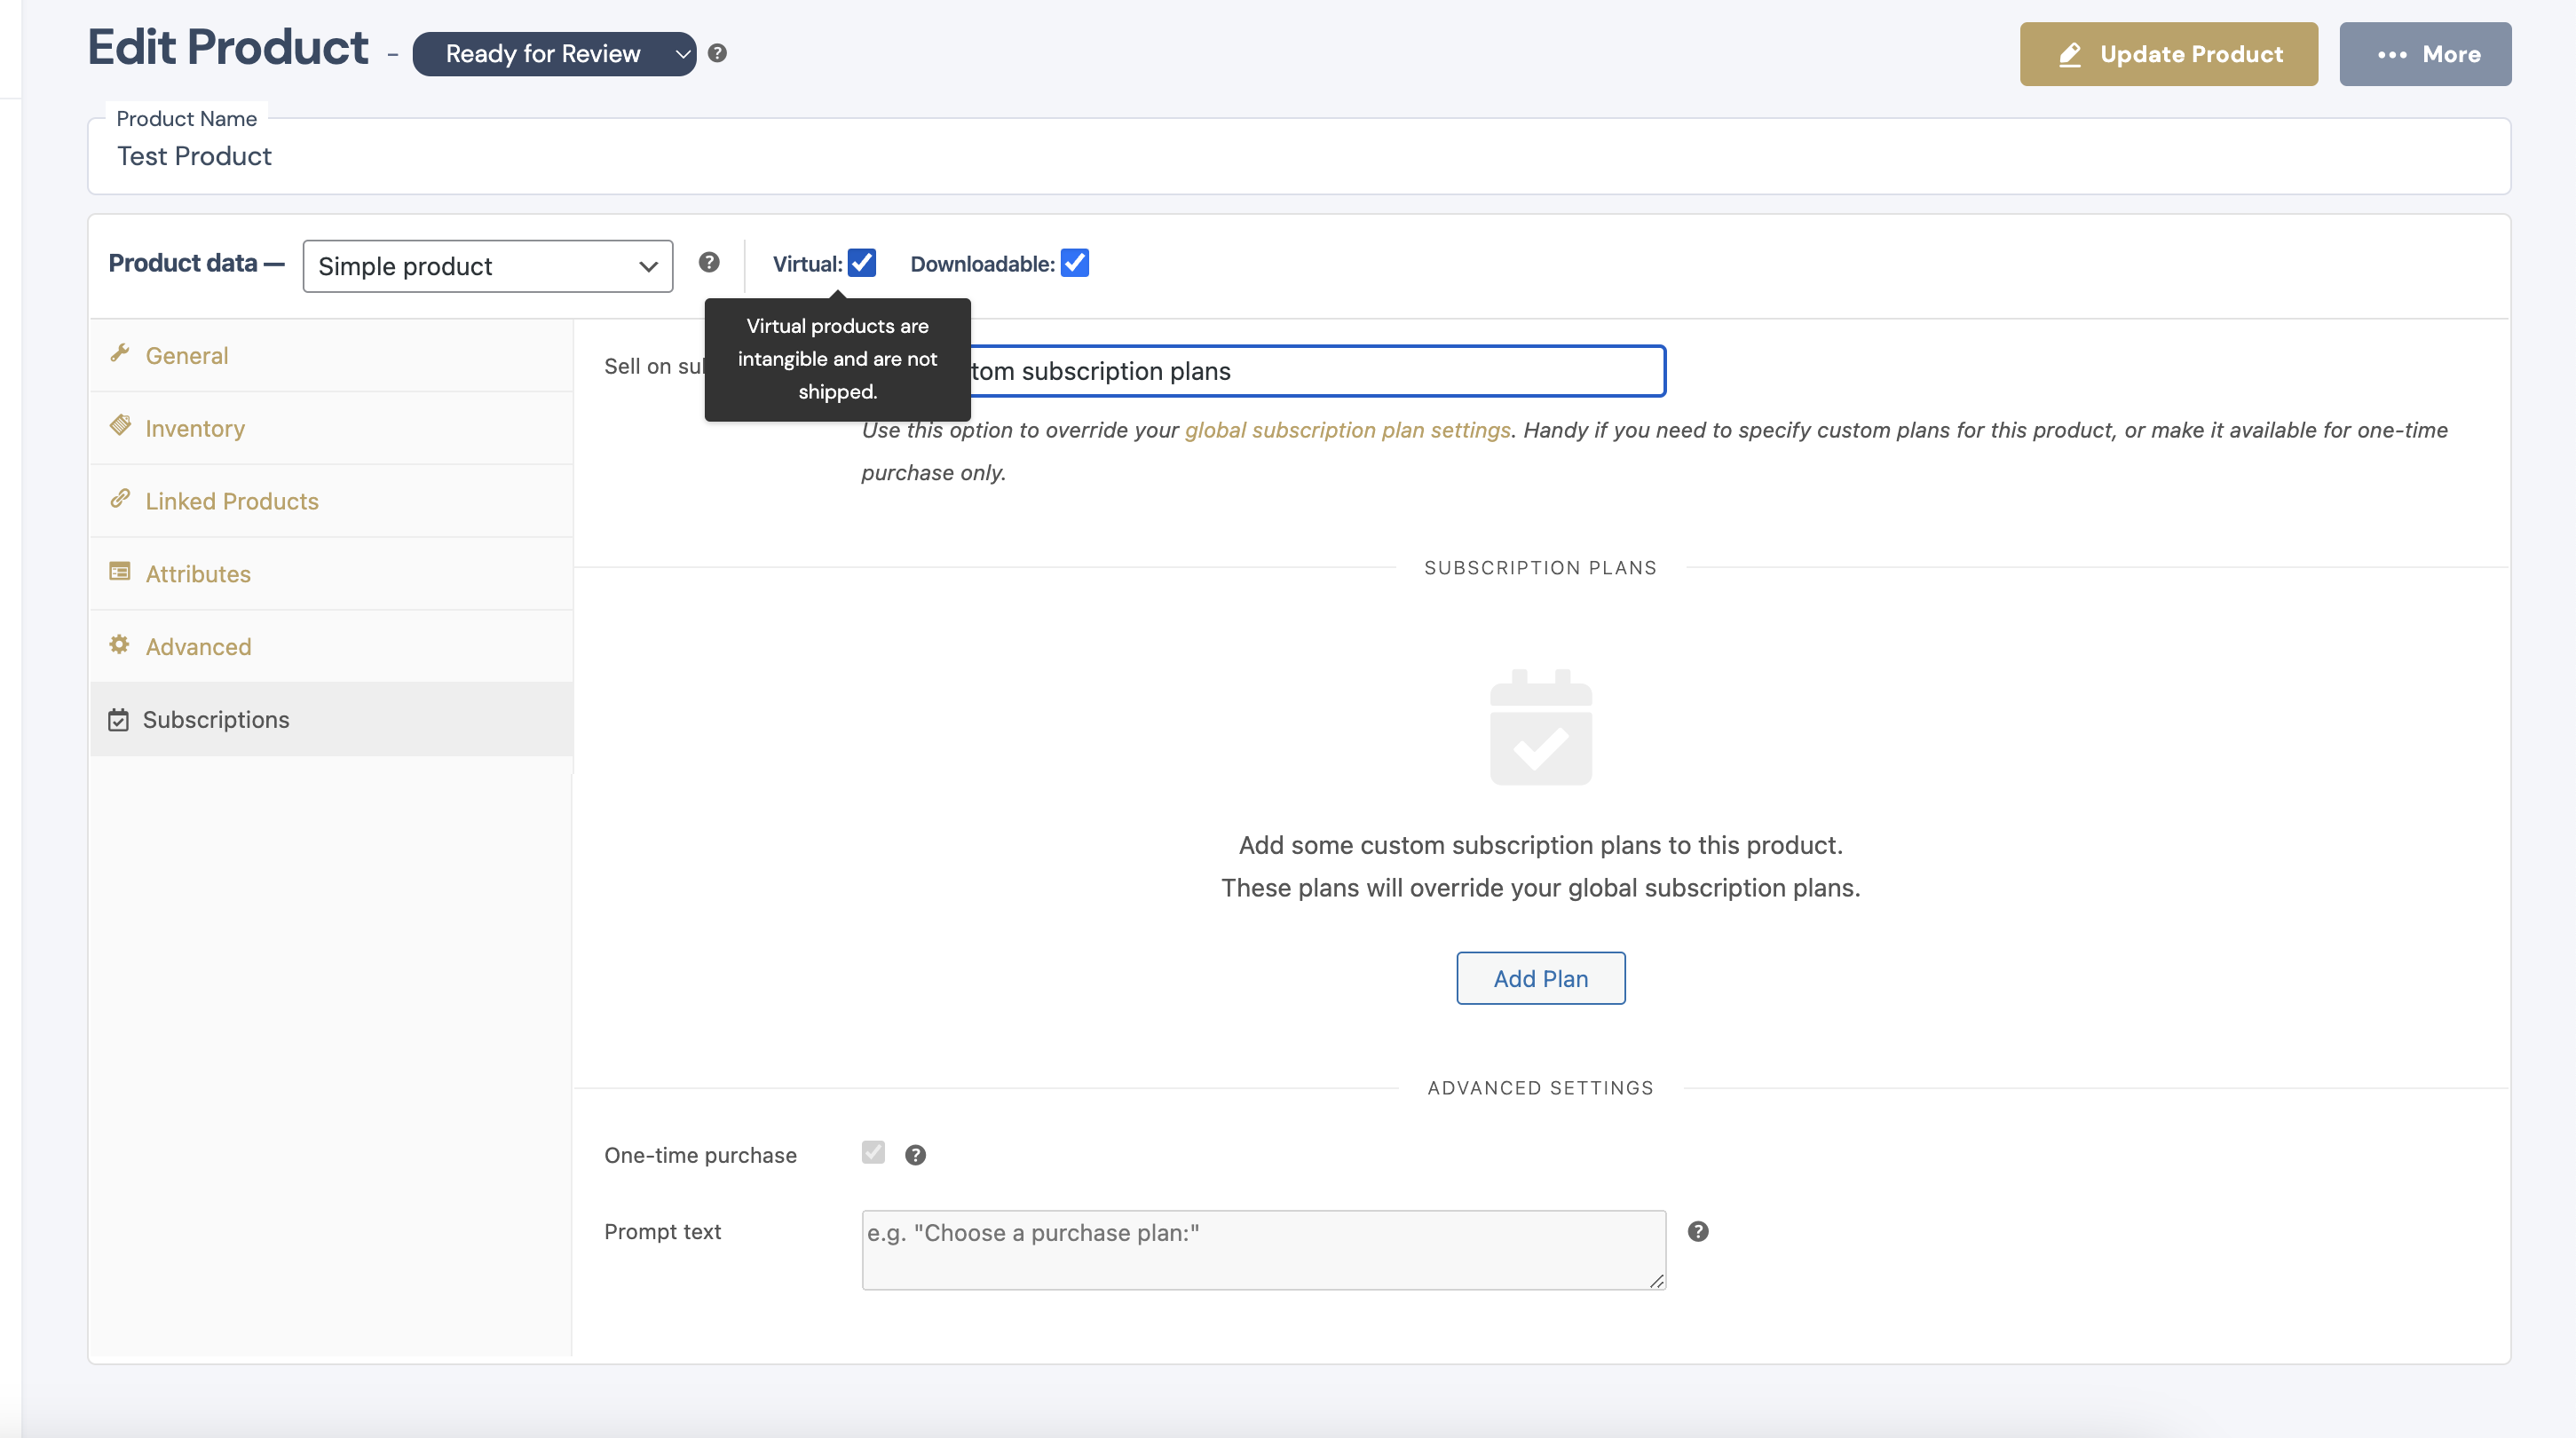The image size is (2576, 1438).
Task: Click the 'Prompt text' label
Action: (x=662, y=1231)
